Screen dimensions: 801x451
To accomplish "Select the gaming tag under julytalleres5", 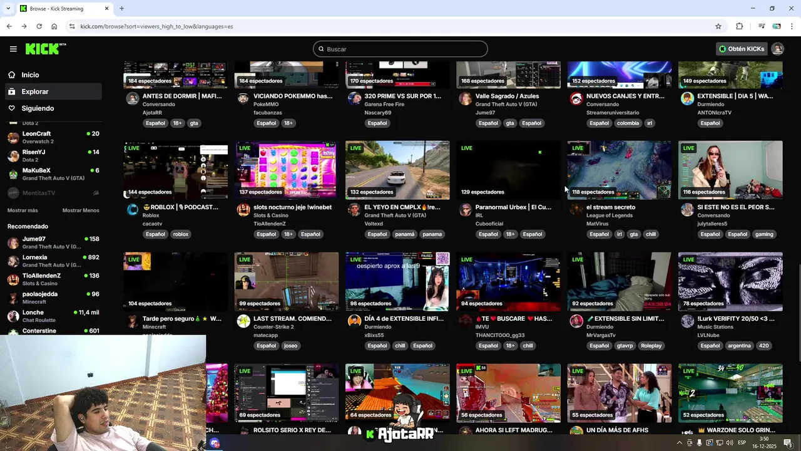I will pyautogui.click(x=764, y=234).
